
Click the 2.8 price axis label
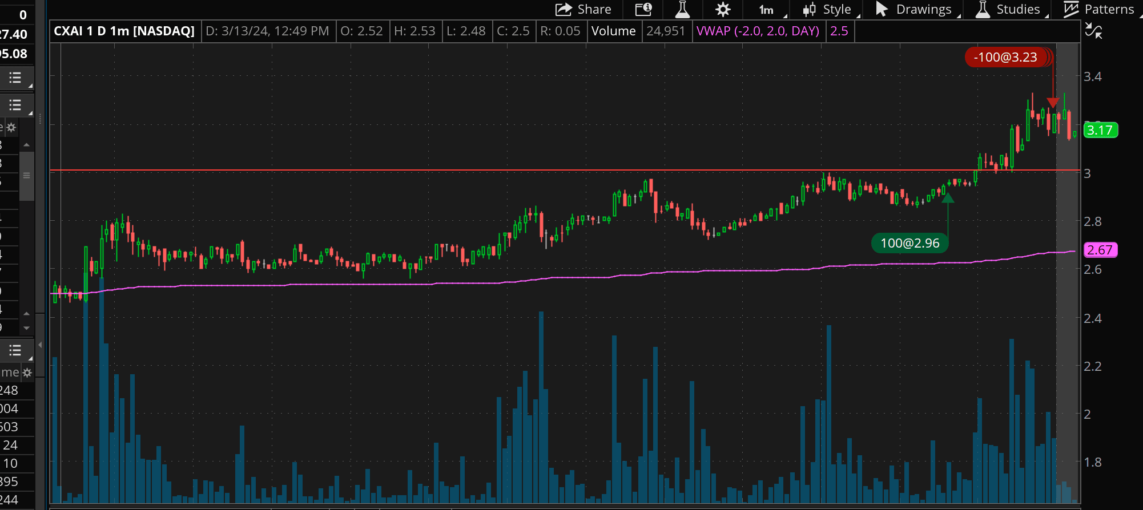[x=1093, y=221]
